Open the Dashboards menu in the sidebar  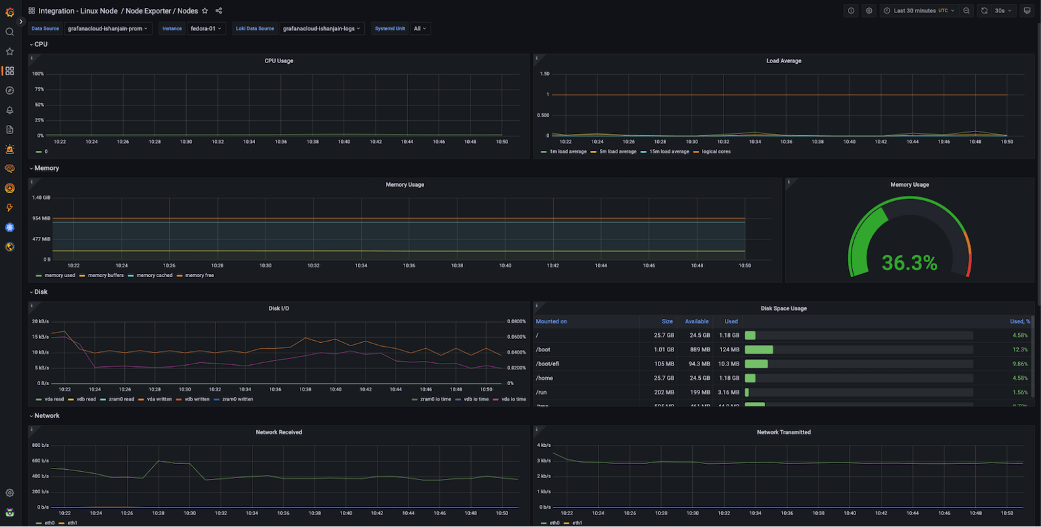click(x=10, y=71)
